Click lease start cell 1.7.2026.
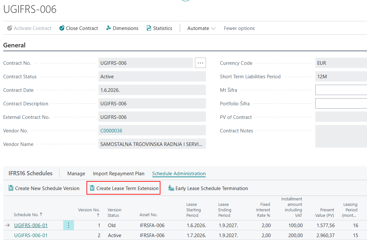The height and width of the screenshot is (240, 367). point(196,235)
